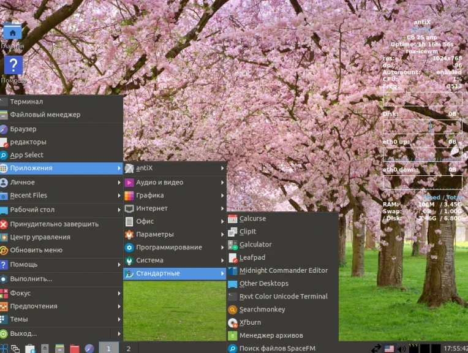Click the blue Help question mark desktop icon
The image size is (468, 353).
tap(13, 66)
